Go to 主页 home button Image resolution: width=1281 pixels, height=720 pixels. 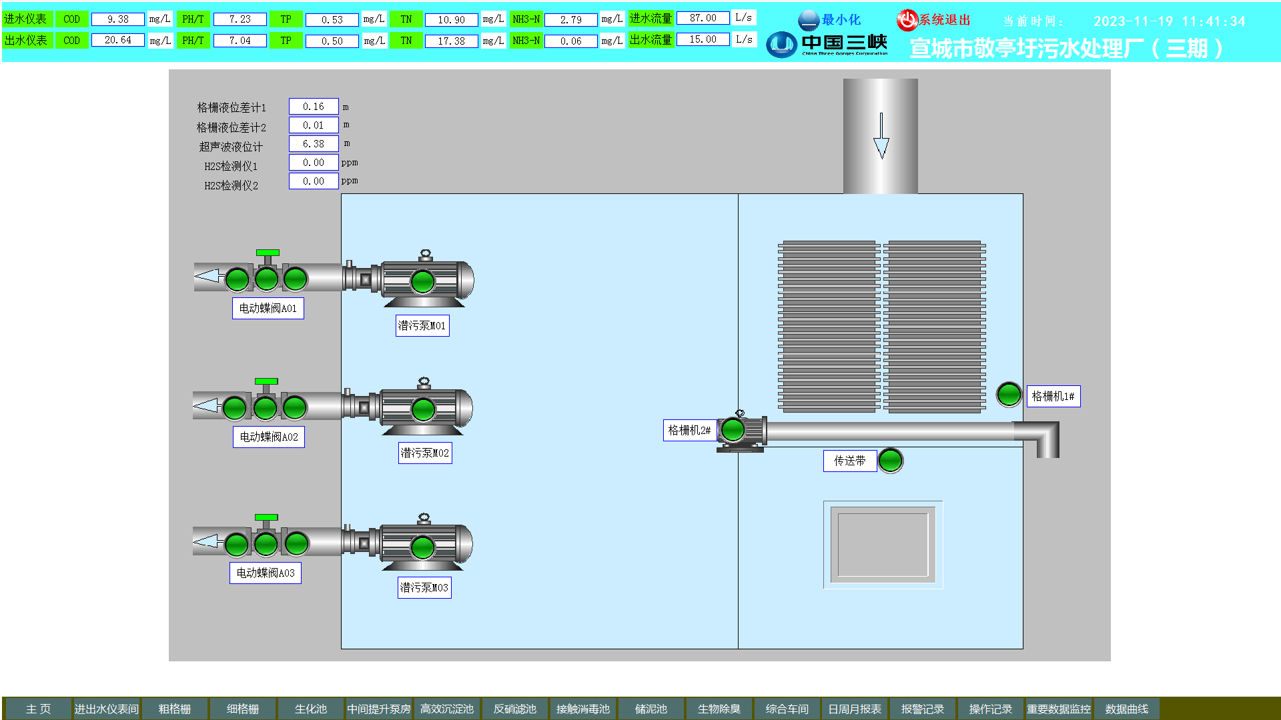[x=38, y=709]
